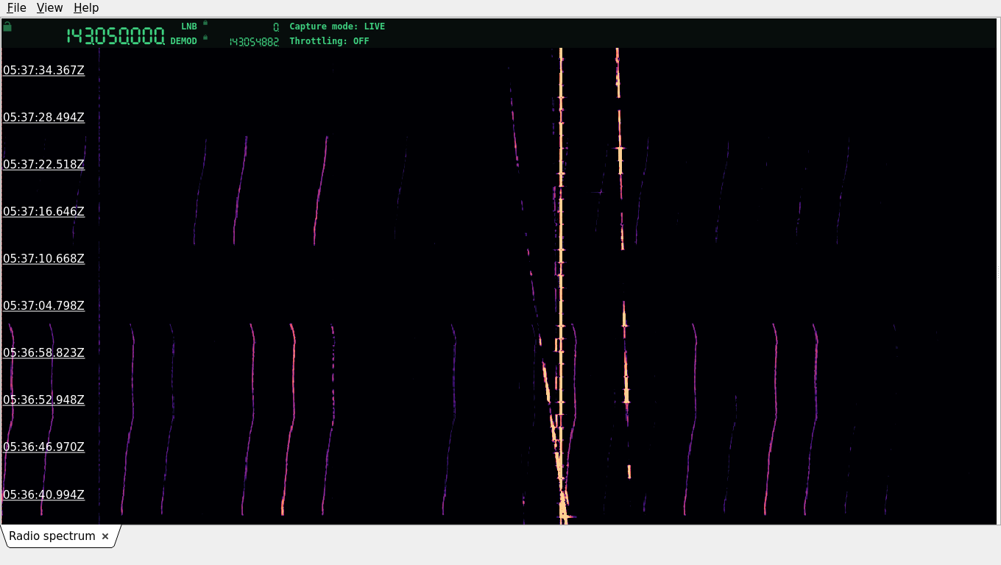
Task: Open the View menu
Action: pos(49,7)
